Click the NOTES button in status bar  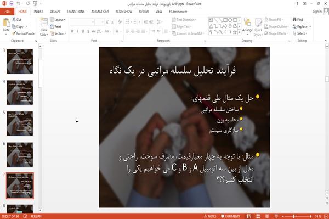tap(210, 216)
